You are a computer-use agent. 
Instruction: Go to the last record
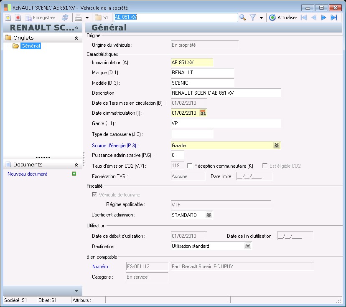pyautogui.click(x=333, y=18)
